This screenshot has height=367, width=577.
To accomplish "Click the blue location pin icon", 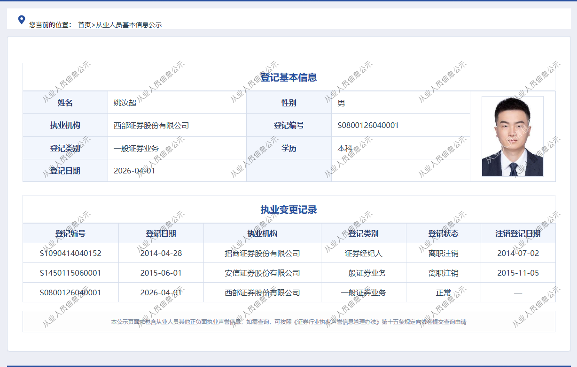I will (21, 20).
